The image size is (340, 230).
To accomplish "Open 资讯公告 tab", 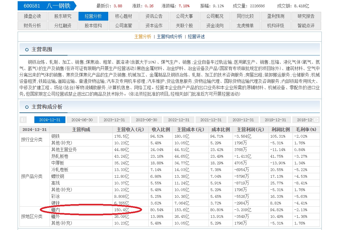I will point(154,16).
